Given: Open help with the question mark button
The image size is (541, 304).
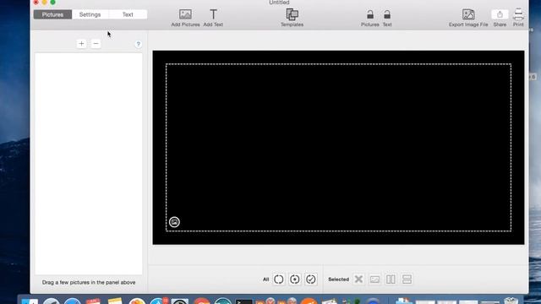Looking at the screenshot, I should (138, 44).
